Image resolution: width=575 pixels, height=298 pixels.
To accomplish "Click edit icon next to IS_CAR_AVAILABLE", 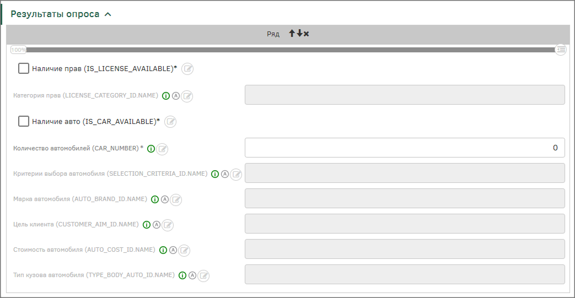I will [170, 122].
